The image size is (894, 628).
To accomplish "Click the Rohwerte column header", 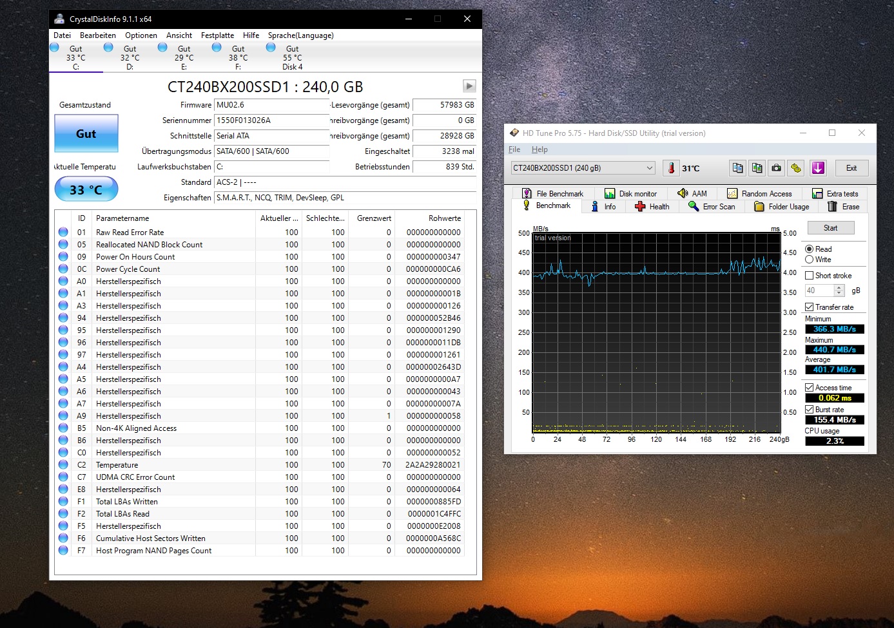I will 429,218.
